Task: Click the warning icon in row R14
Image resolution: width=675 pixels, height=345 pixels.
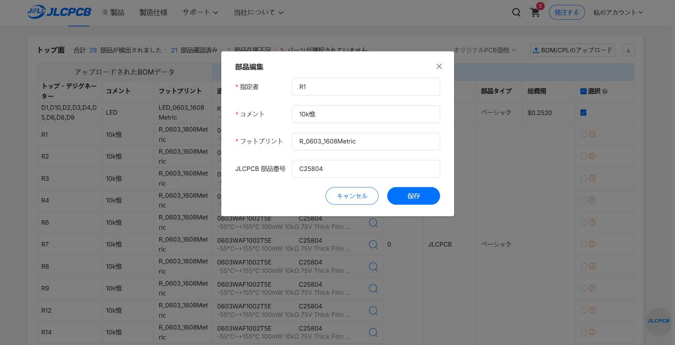Action: pos(592,332)
